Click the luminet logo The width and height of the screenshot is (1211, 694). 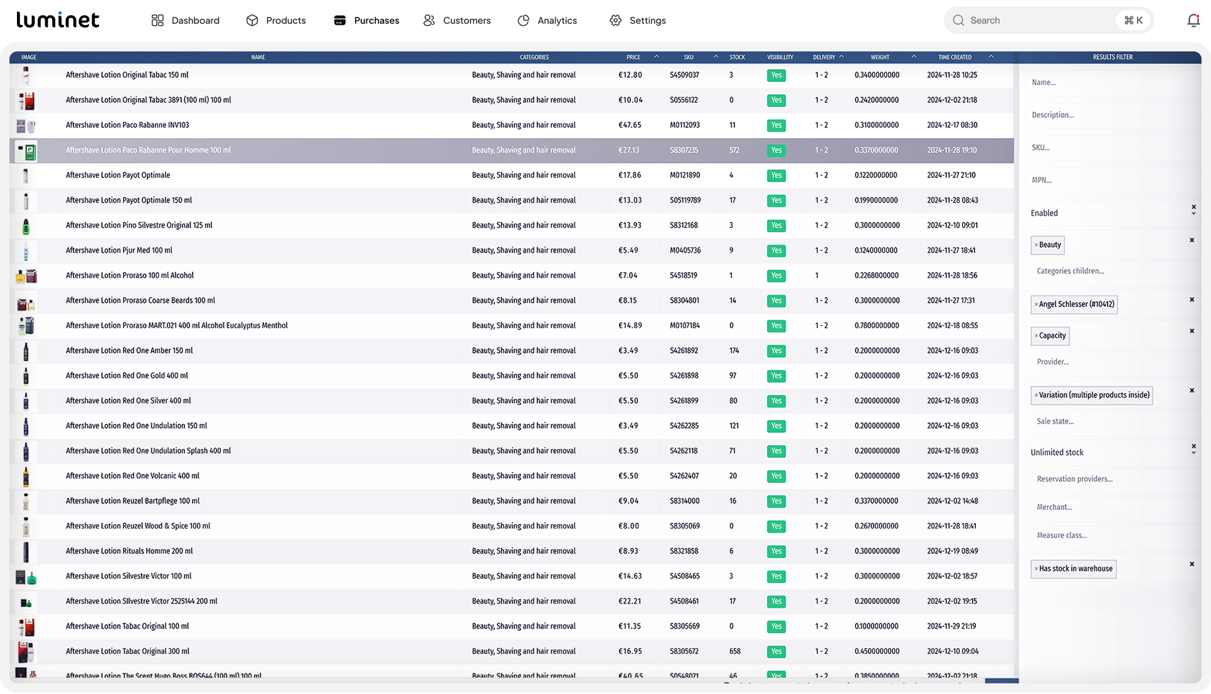pyautogui.click(x=58, y=20)
